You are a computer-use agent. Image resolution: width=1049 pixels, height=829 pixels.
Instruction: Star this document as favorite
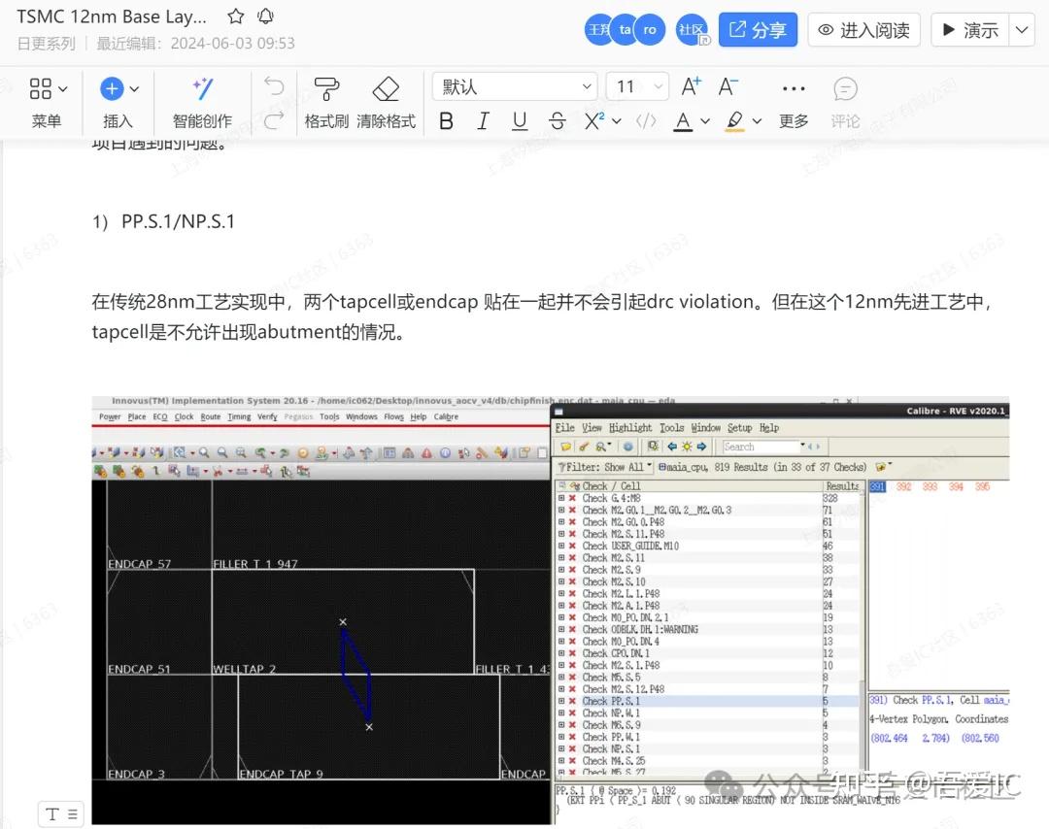[x=235, y=16]
